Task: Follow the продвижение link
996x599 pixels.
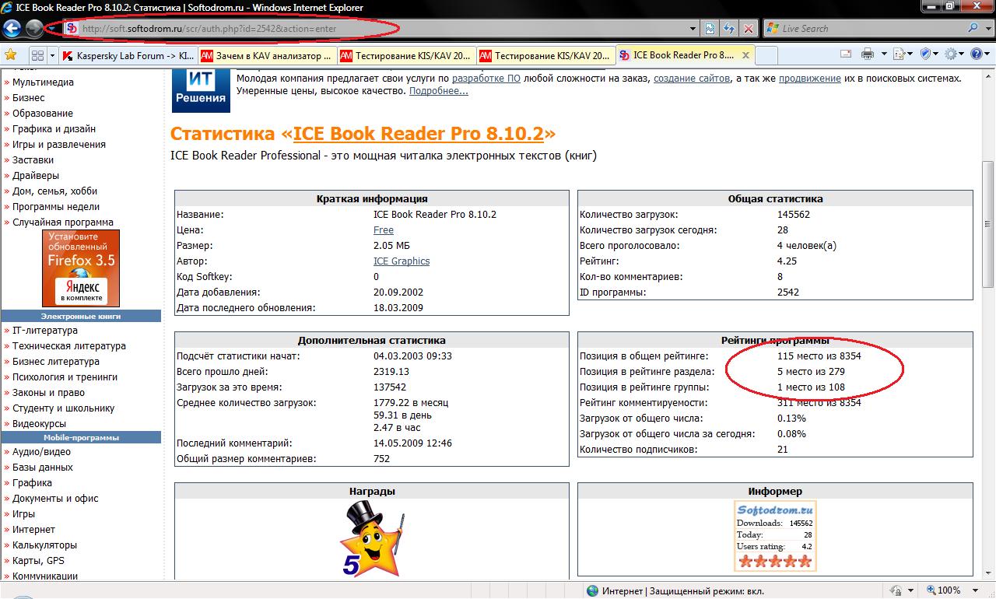Action: point(809,79)
